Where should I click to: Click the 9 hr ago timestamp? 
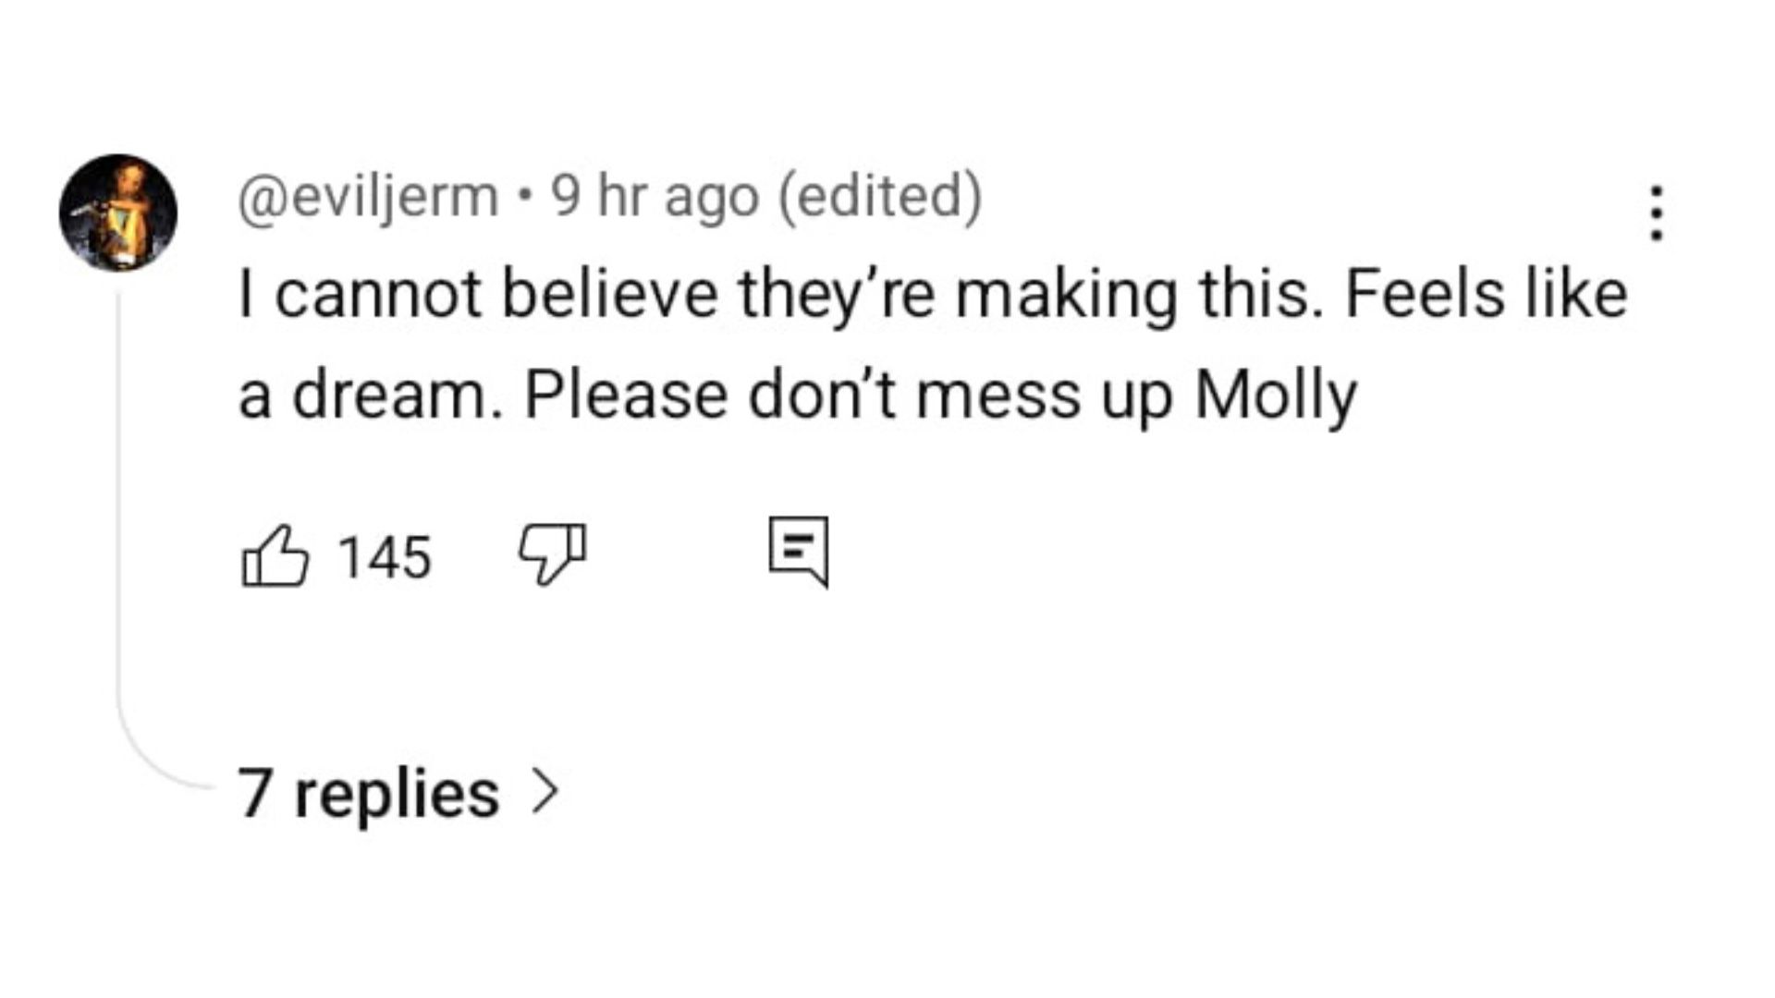[x=655, y=196]
